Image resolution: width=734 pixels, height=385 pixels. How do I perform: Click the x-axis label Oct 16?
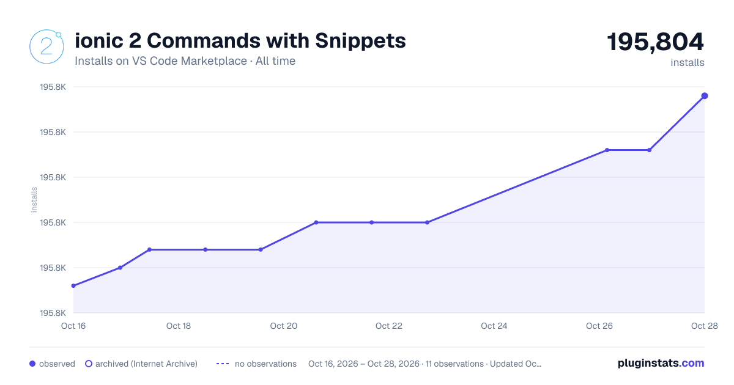[73, 326]
